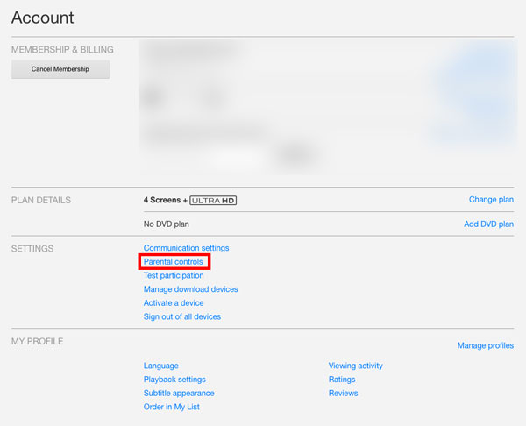Viewport: 526px width, 426px height.
Task: Open Subtitle appearance settings
Action: [179, 393]
